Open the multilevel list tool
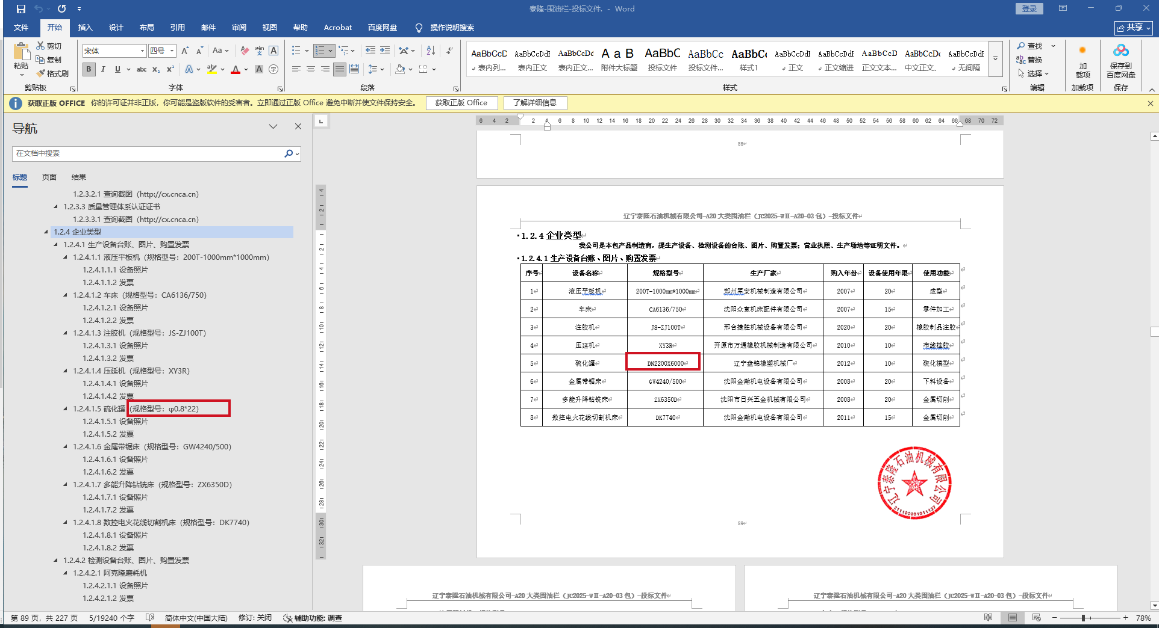 [x=343, y=51]
